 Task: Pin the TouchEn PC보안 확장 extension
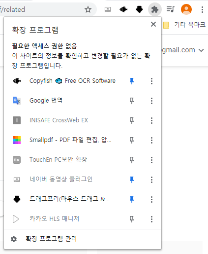tap(132, 160)
